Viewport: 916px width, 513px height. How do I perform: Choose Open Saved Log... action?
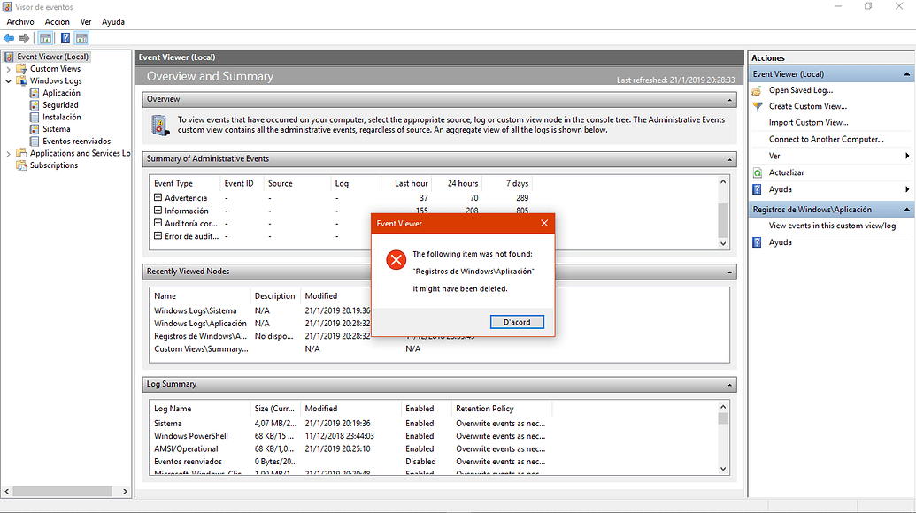tap(801, 90)
